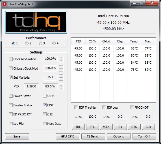
Task: Click the DTS button
Action: [134, 127]
